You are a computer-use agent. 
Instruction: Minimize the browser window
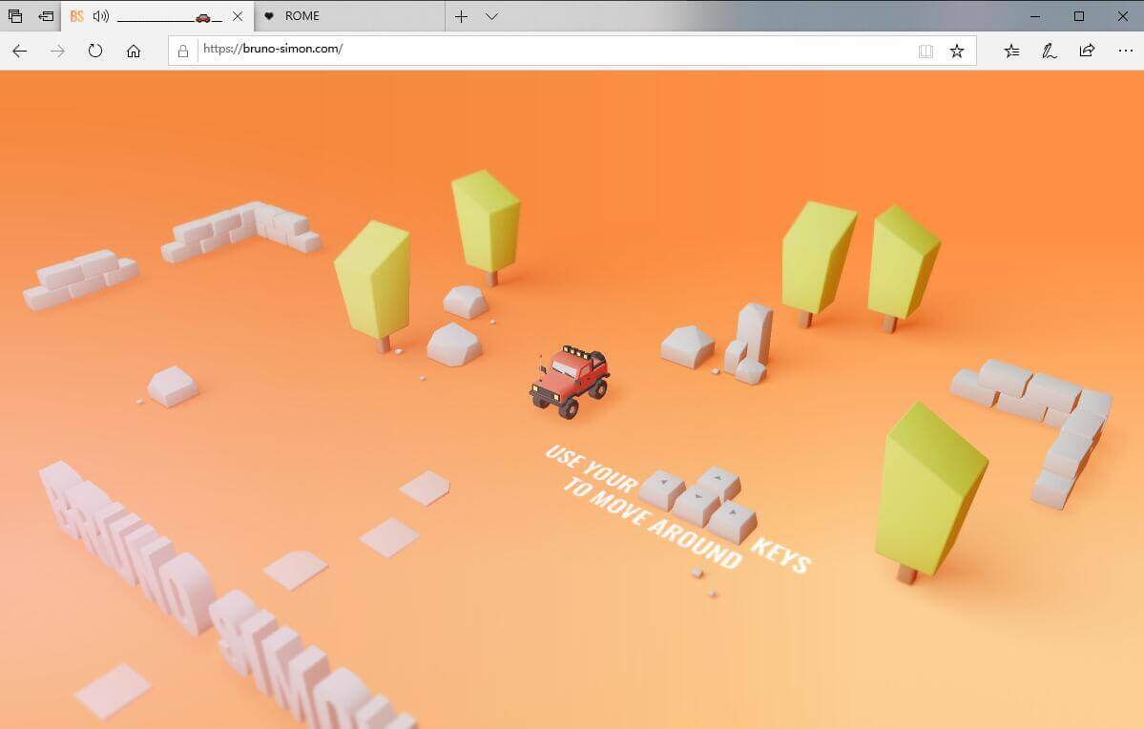1035,16
